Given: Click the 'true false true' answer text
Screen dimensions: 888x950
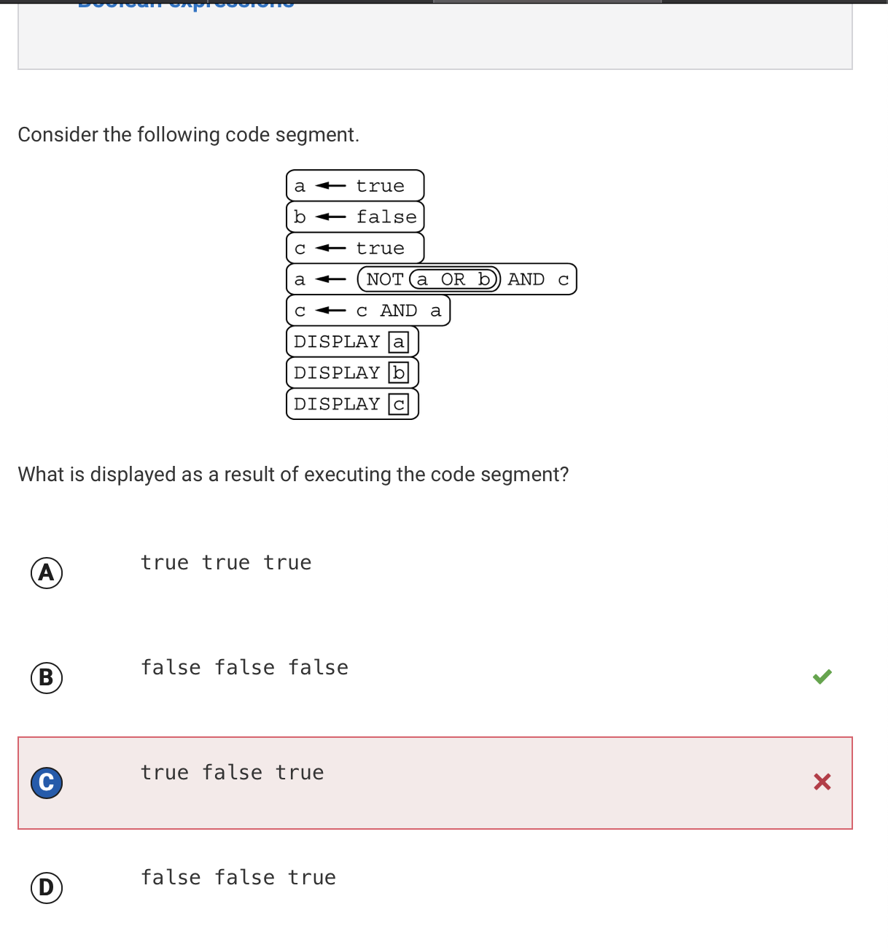Looking at the screenshot, I should point(232,773).
